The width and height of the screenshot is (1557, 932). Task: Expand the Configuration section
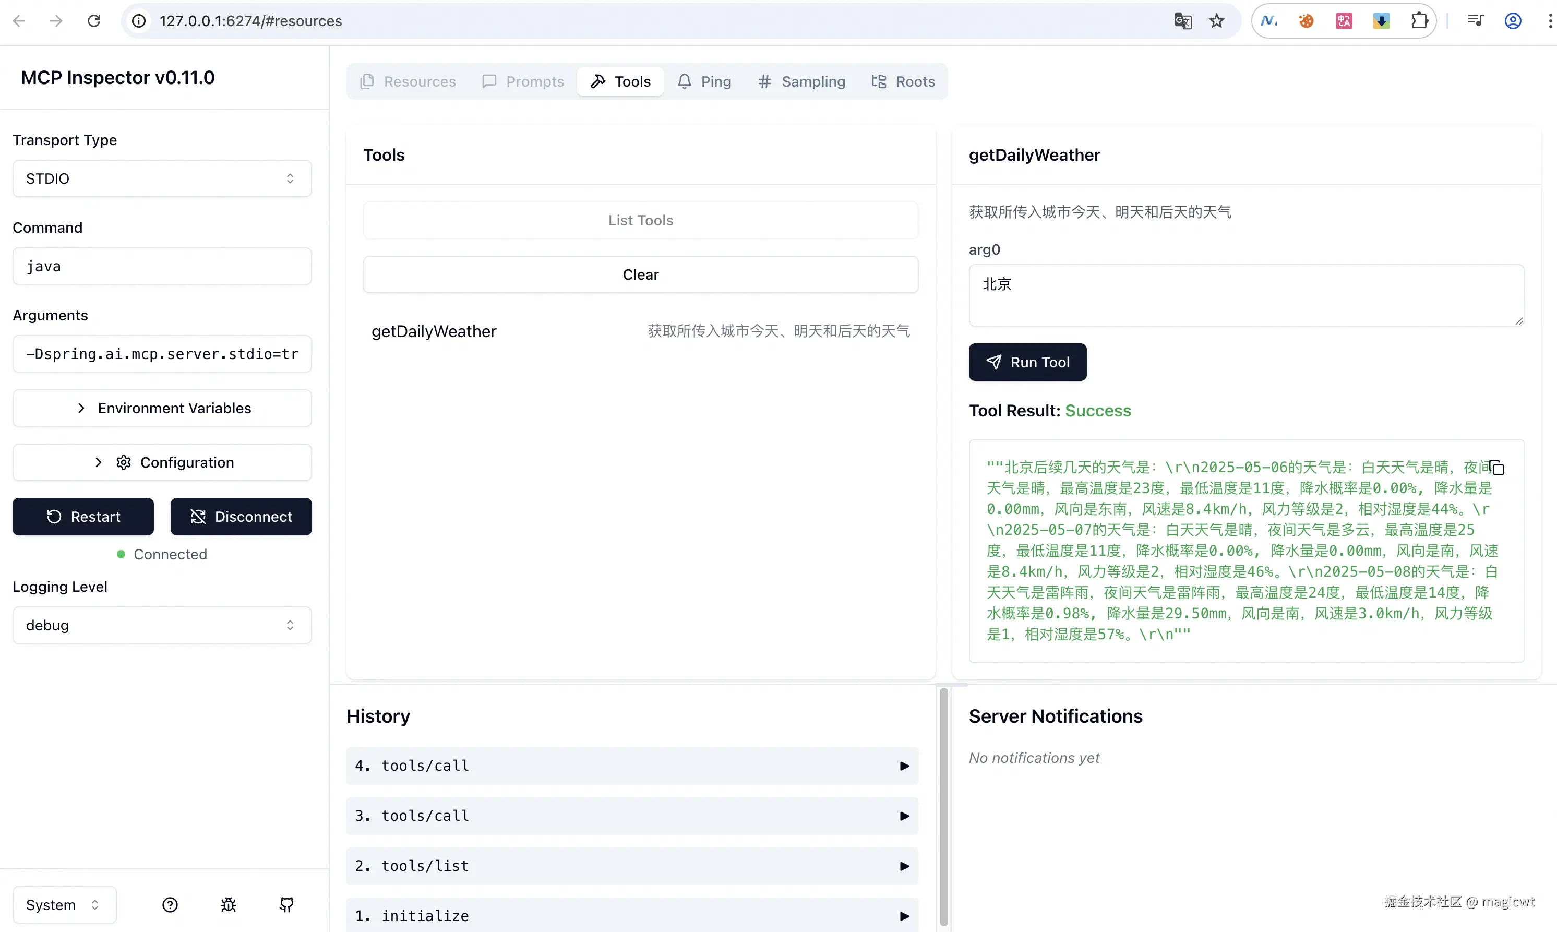161,462
